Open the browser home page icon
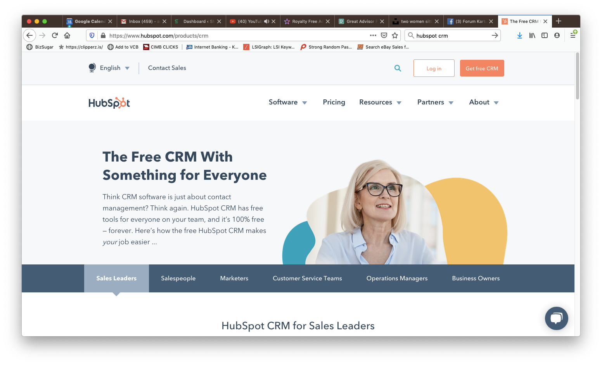The height and width of the screenshot is (365, 602). (67, 35)
